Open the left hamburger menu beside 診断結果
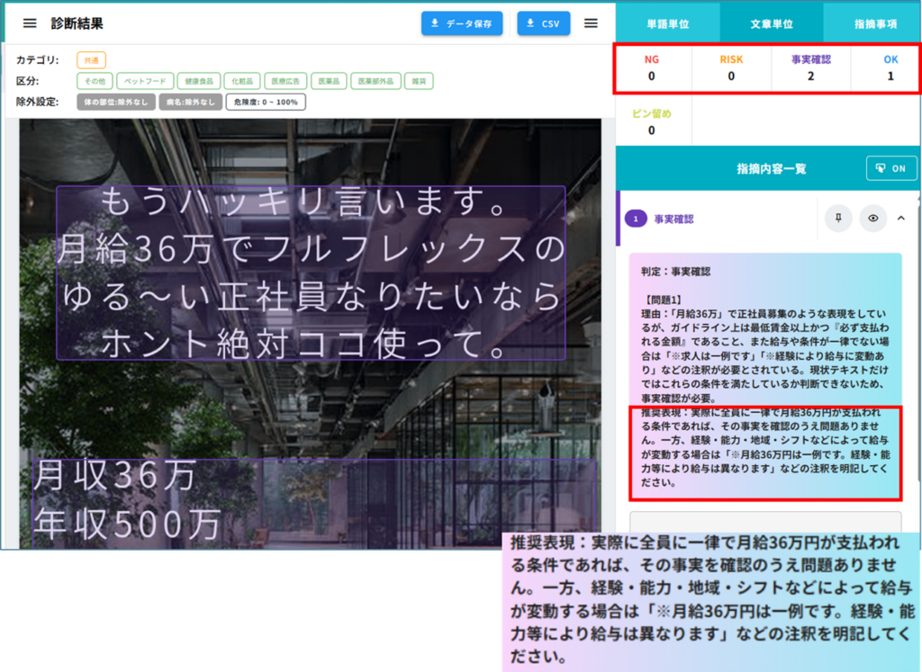This screenshot has height=672, width=922. [x=30, y=23]
